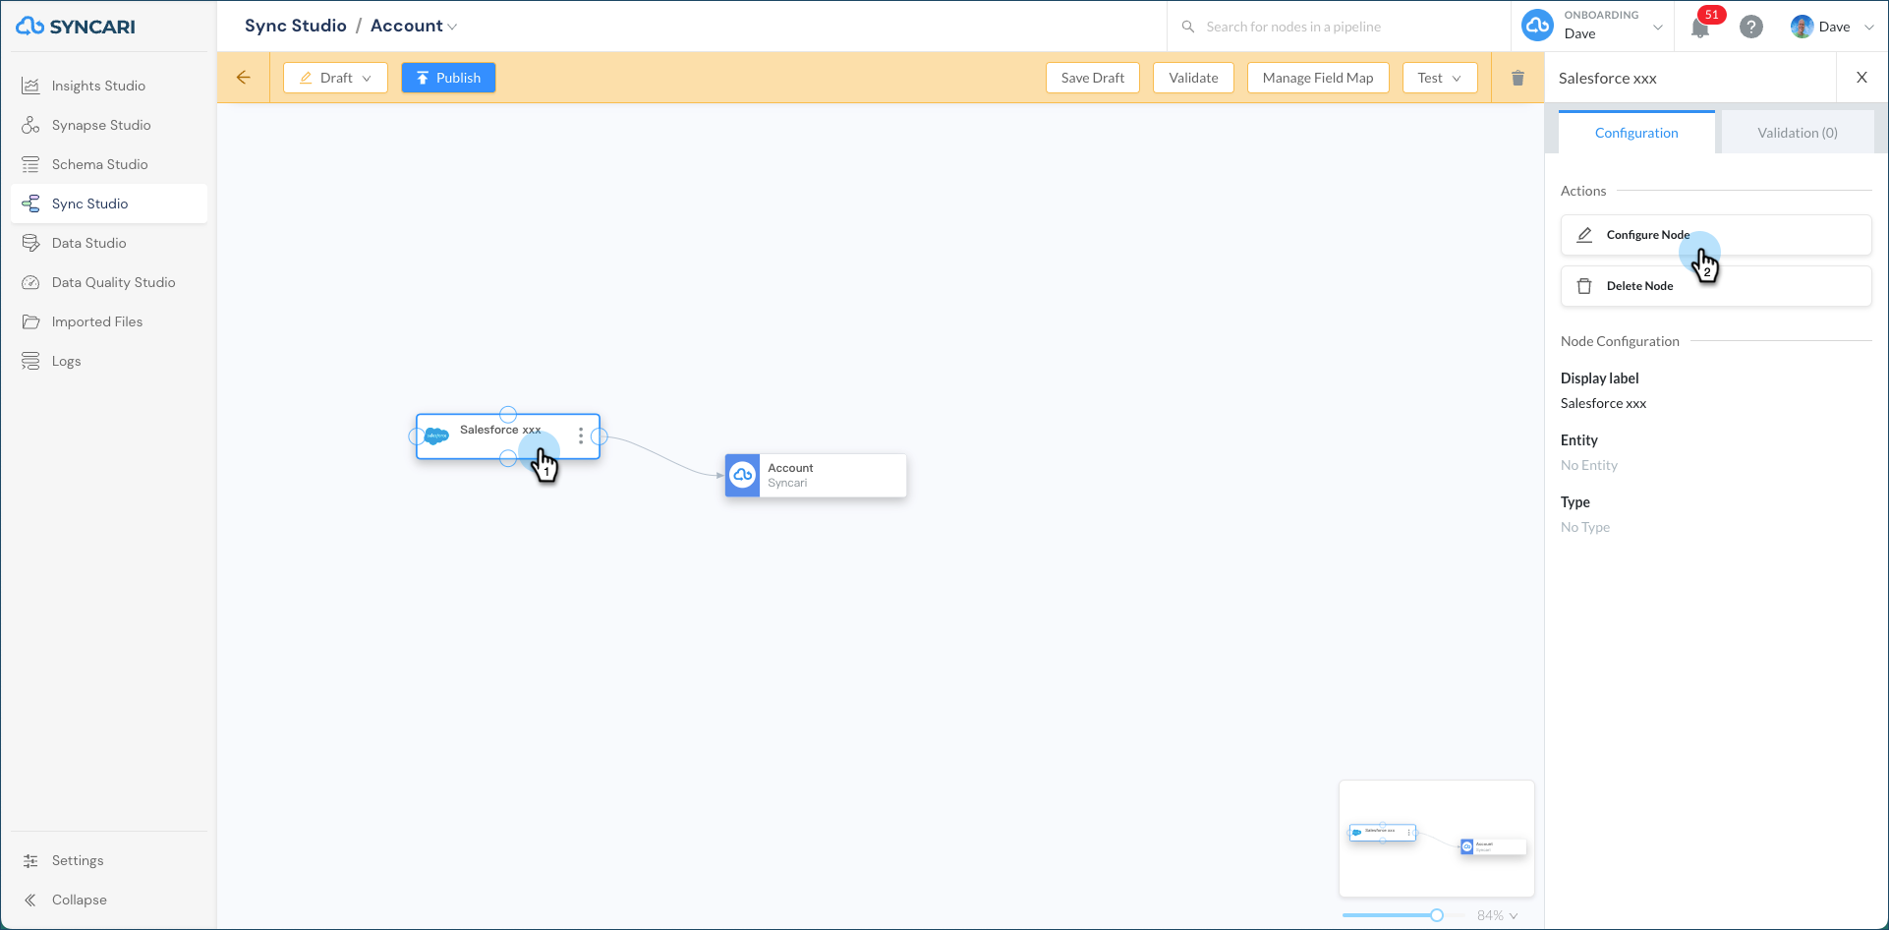Open the Syncari logo home link
The image size is (1889, 930).
(76, 27)
